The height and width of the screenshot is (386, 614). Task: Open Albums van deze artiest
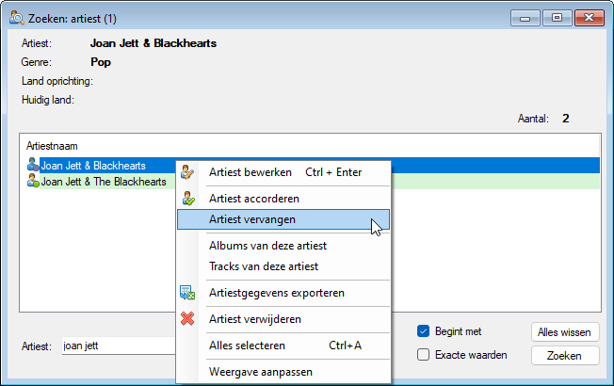click(x=267, y=246)
